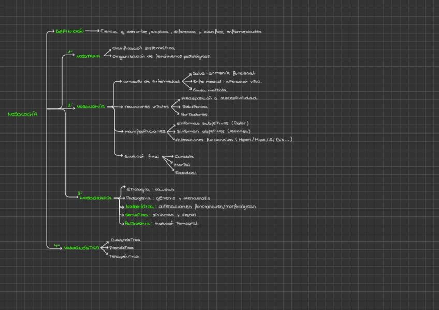Click the green NOSOLOGÍA root label
439x310 pixels.
coord(23,114)
